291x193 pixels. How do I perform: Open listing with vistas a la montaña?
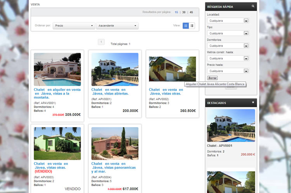tap(57, 93)
